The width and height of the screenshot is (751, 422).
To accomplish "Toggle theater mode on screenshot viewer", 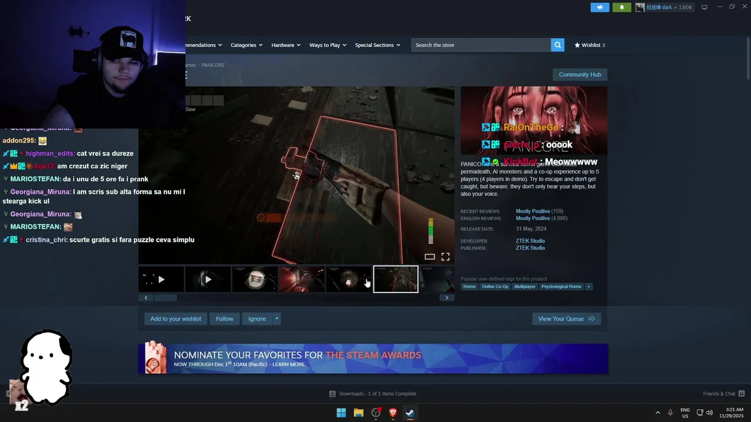I will [429, 257].
